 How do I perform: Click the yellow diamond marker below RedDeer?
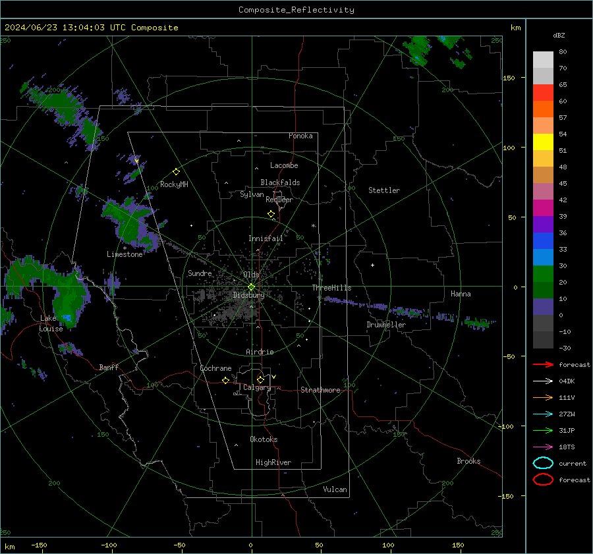click(x=271, y=214)
